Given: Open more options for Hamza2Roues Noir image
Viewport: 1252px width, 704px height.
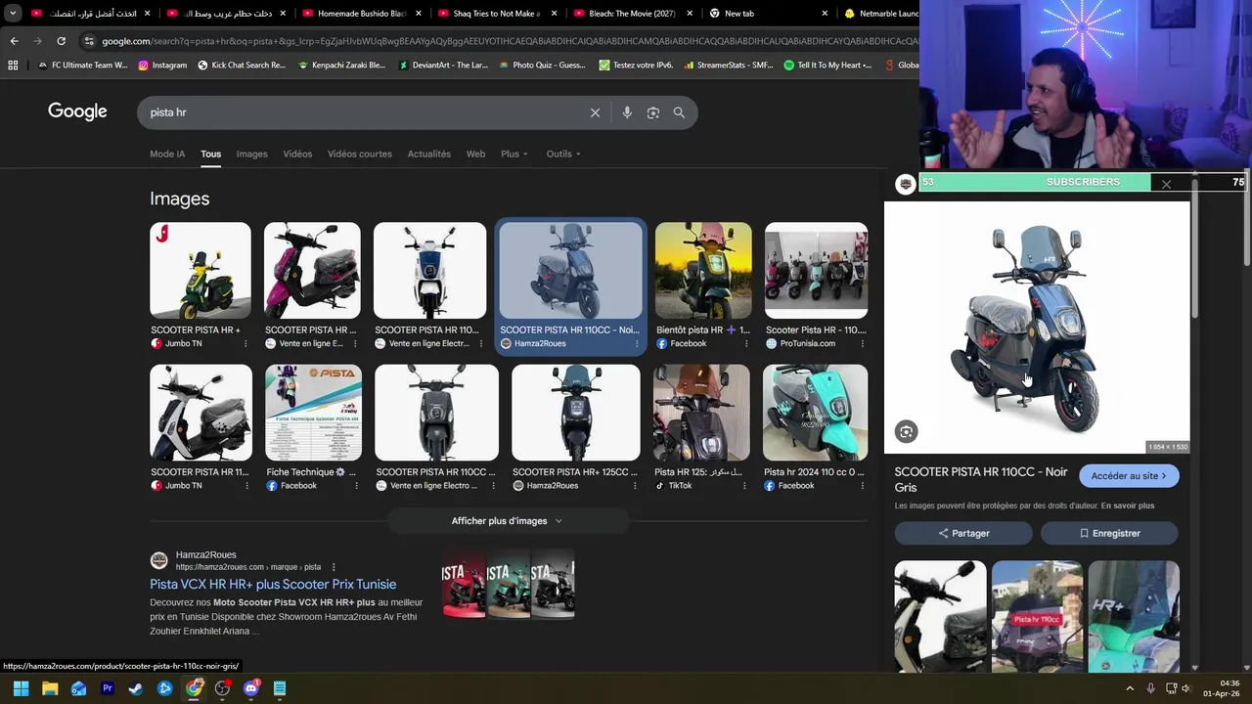Looking at the screenshot, I should coord(637,344).
